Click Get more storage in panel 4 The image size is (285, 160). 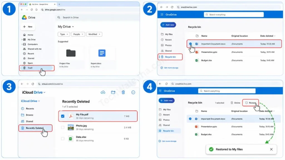click(x=167, y=141)
